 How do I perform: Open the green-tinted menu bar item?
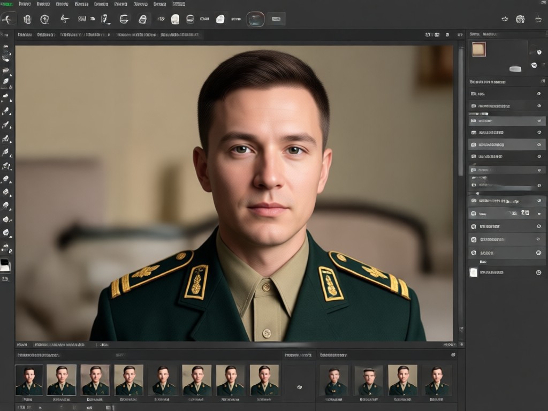[6, 4]
